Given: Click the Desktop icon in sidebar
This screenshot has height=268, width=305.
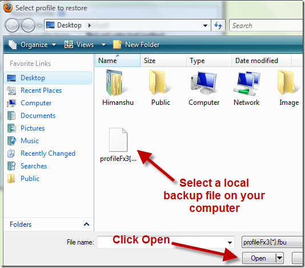Looking at the screenshot, I should (11, 78).
